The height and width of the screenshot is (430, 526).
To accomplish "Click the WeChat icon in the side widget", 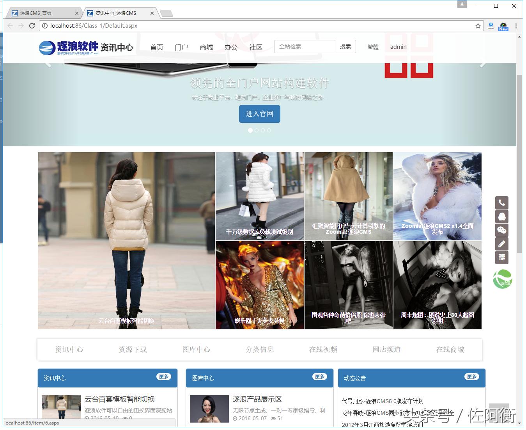I will (x=502, y=230).
